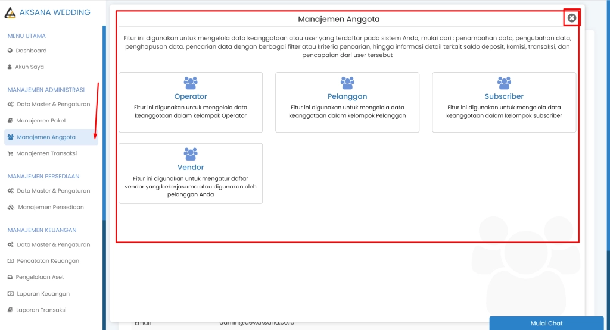Click the Manajemen Transaksi cart icon
The image size is (610, 330).
pyautogui.click(x=10, y=153)
